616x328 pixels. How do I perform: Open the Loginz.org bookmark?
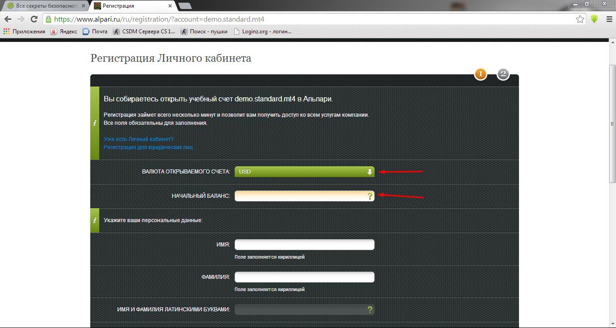click(263, 32)
